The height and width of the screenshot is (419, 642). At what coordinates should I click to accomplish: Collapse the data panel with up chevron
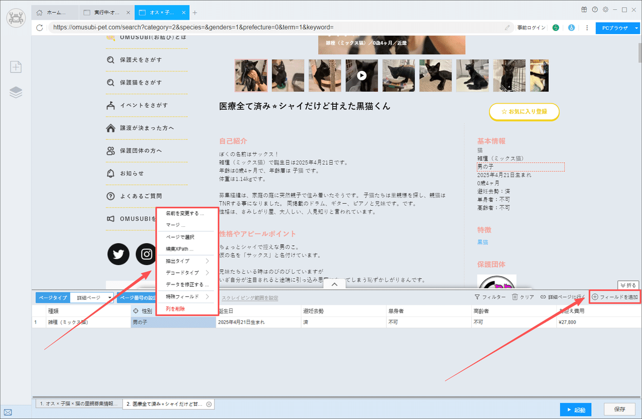[x=334, y=284]
